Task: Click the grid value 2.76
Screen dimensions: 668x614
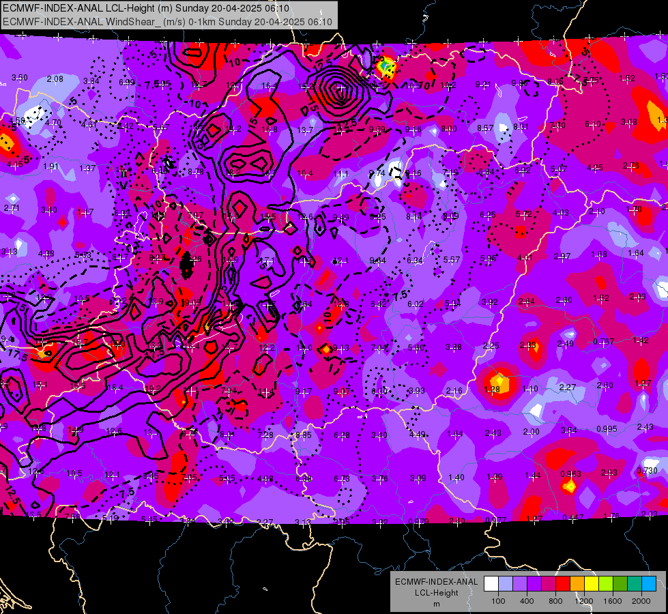Action: tap(630, 165)
